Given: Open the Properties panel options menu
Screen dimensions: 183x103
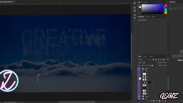Looking at the screenshot, I should tap(167, 17).
